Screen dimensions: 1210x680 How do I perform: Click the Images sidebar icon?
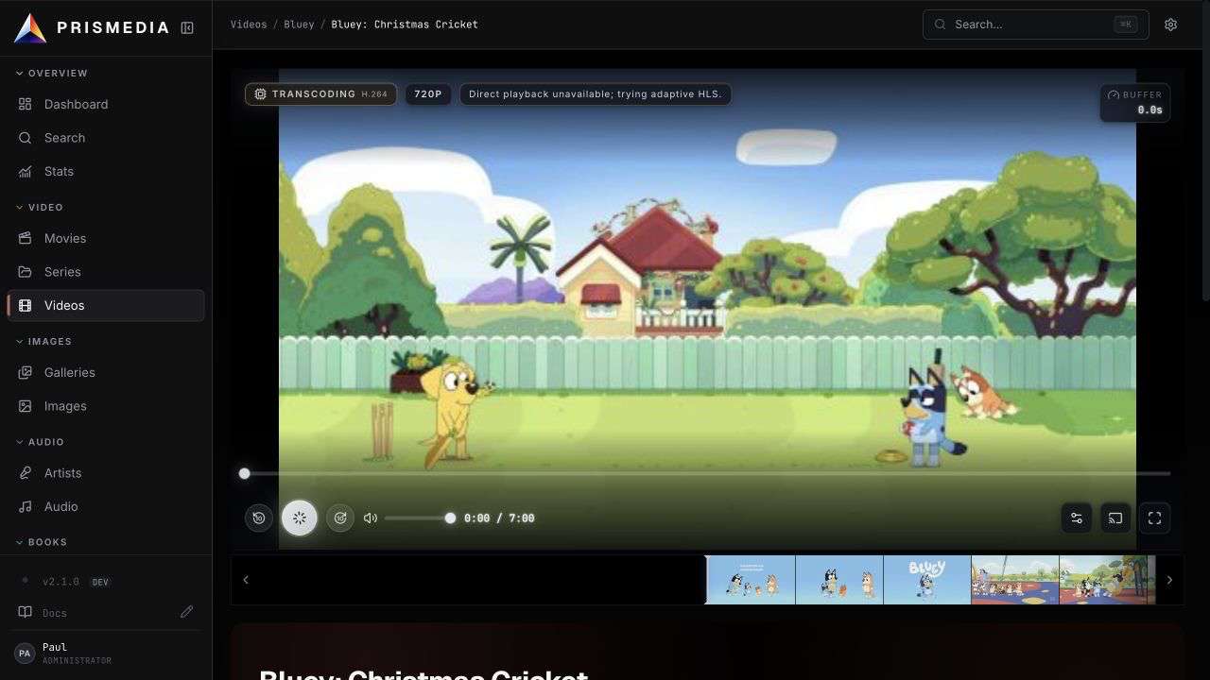26,406
